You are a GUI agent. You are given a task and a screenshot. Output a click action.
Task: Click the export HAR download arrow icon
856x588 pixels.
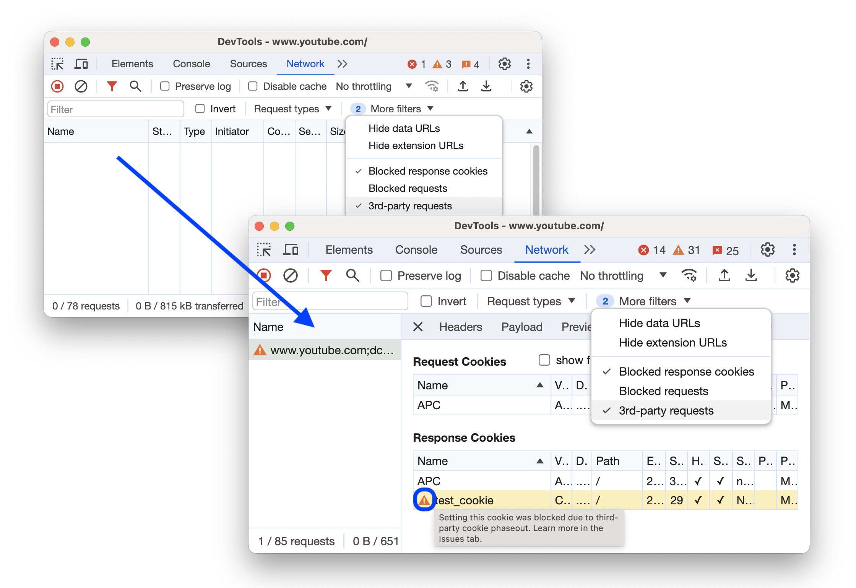point(751,274)
